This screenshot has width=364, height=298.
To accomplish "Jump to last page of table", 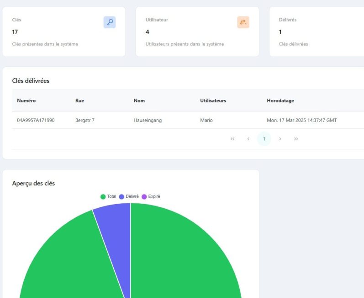I will tap(296, 139).
